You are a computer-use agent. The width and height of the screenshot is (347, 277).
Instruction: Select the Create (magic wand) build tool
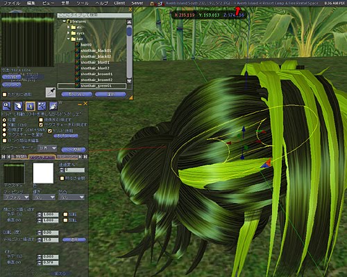point(42,106)
